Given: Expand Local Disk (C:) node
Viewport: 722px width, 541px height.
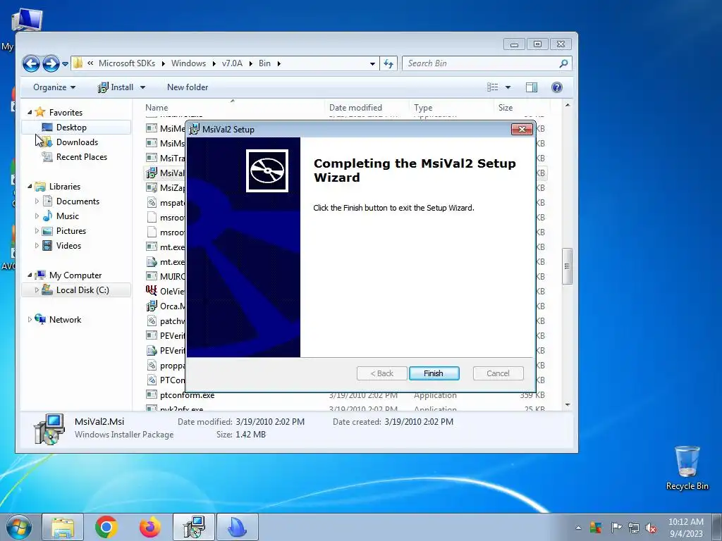Looking at the screenshot, I should (37, 290).
